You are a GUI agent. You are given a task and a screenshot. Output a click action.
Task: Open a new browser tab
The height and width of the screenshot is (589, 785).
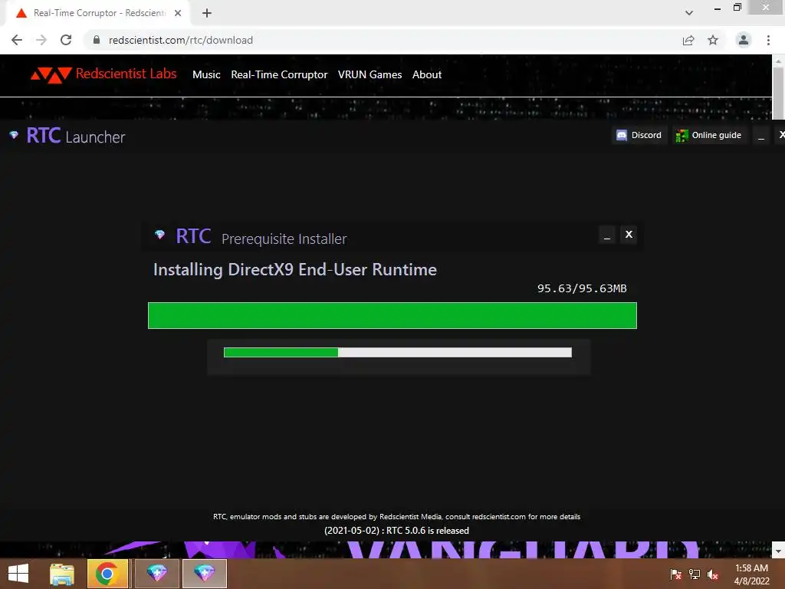pyautogui.click(x=207, y=13)
